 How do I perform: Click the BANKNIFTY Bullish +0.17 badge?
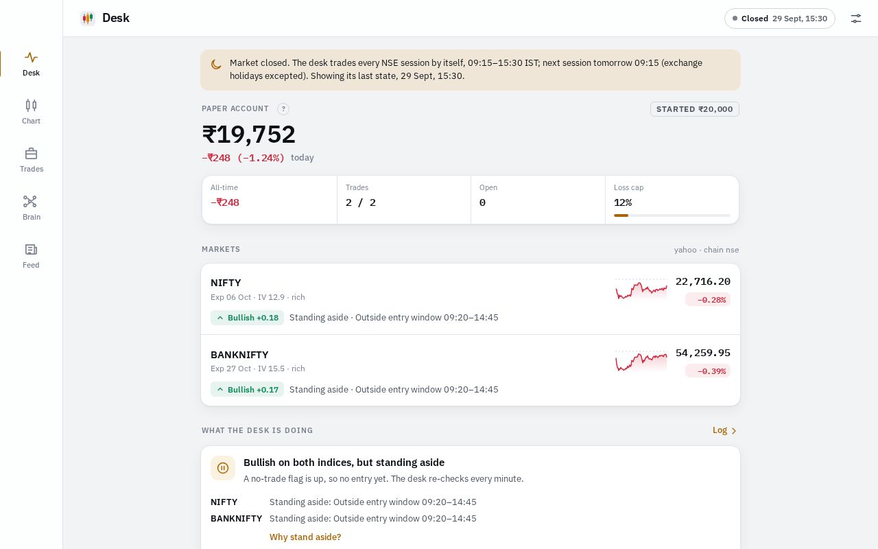point(247,390)
